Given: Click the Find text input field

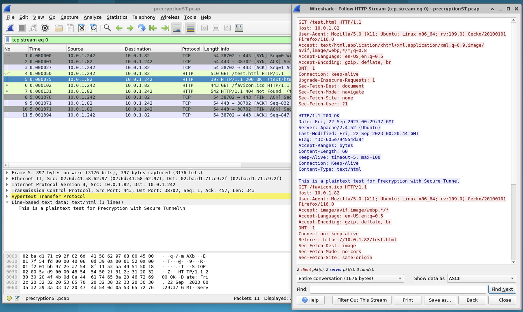Looking at the screenshot, I should [x=397, y=289].
